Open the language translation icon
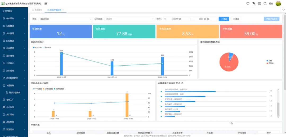Viewport: 286px width, 137px height. [254, 3]
